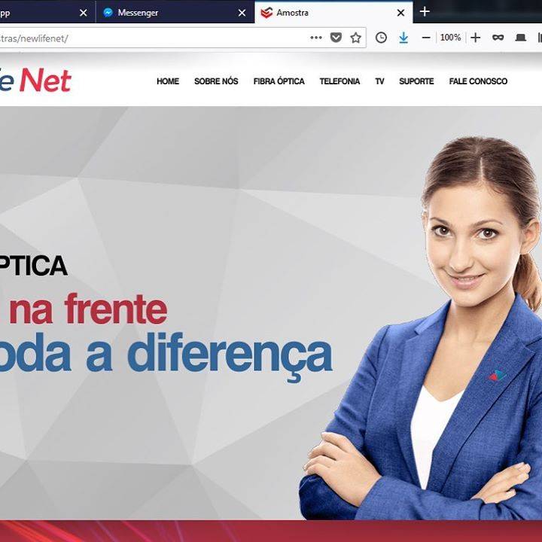
Task: Go to HOME in site navigation
Action: click(168, 81)
